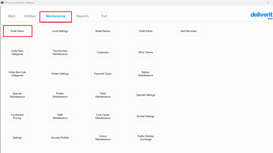
Task: Open Payment Types
Action: (x=103, y=74)
